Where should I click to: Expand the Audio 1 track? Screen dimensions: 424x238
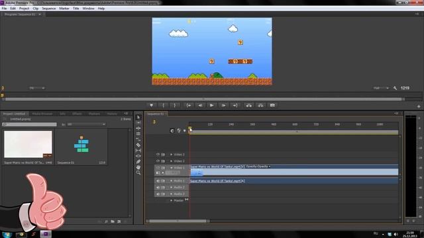click(171, 180)
